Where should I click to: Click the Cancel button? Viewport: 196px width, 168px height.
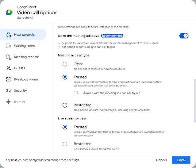point(161,160)
